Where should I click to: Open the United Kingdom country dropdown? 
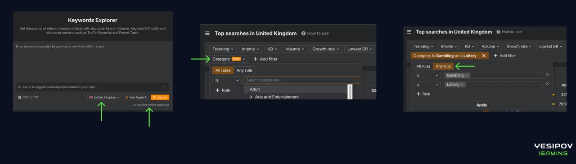pos(104,97)
